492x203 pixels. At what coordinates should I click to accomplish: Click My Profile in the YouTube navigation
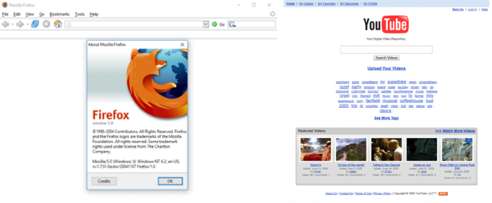point(370,4)
